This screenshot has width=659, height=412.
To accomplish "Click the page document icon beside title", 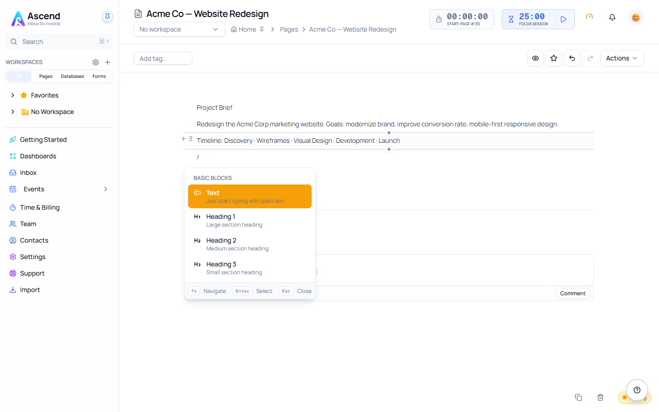I will pos(138,14).
